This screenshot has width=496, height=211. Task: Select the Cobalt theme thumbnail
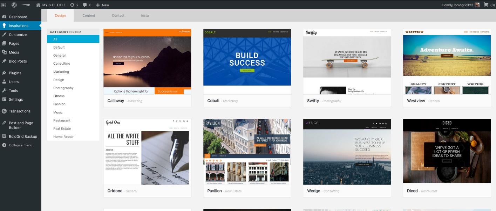[x=247, y=61]
